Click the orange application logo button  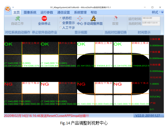pos(8,9)
